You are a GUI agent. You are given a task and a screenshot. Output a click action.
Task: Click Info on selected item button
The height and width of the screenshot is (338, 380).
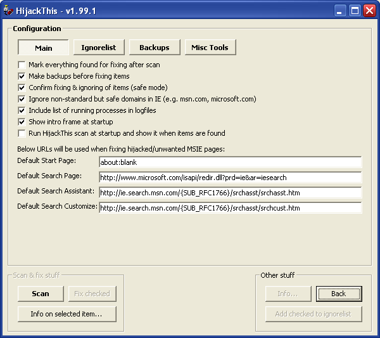[67, 314]
